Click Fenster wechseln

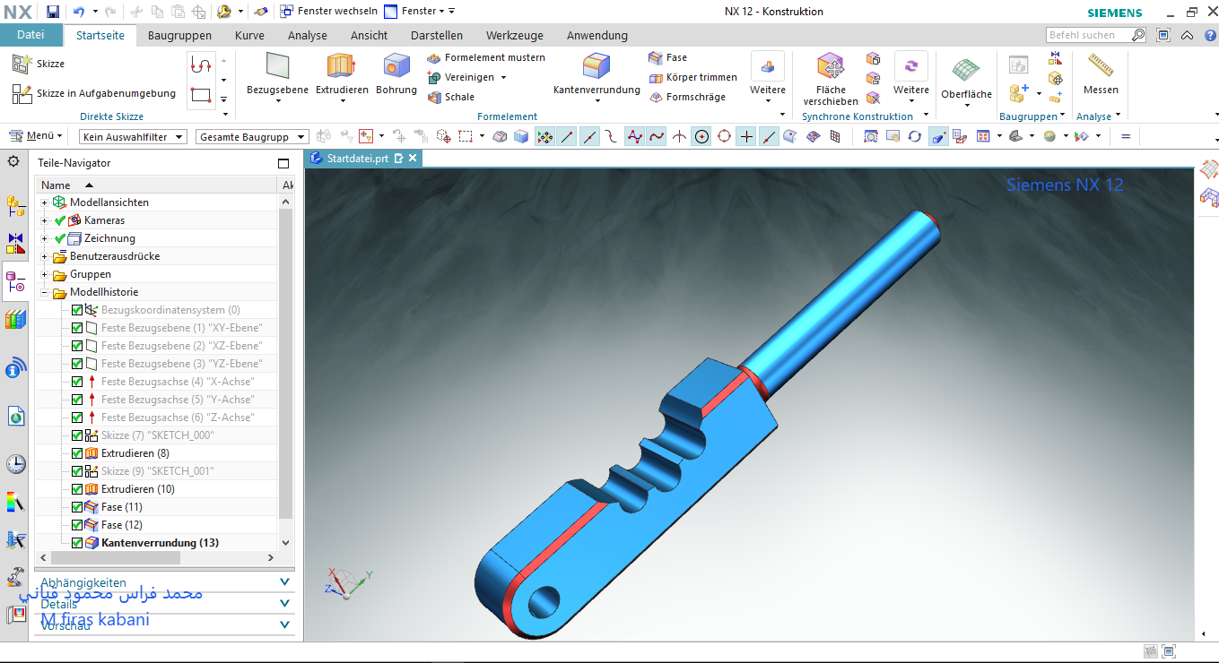[x=328, y=11]
